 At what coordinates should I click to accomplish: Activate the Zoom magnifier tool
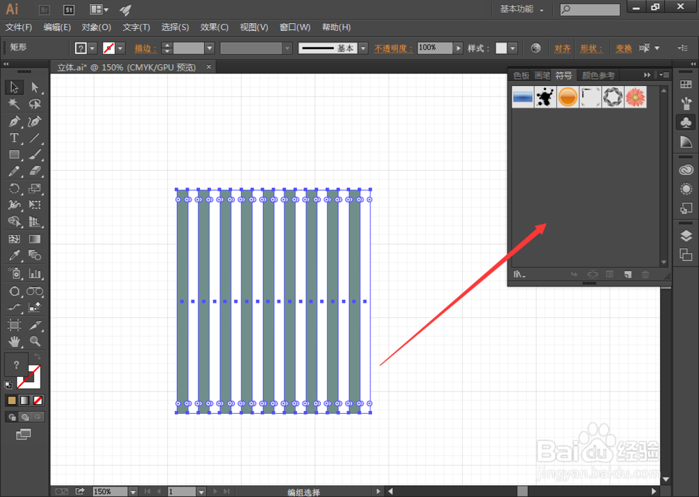(35, 341)
